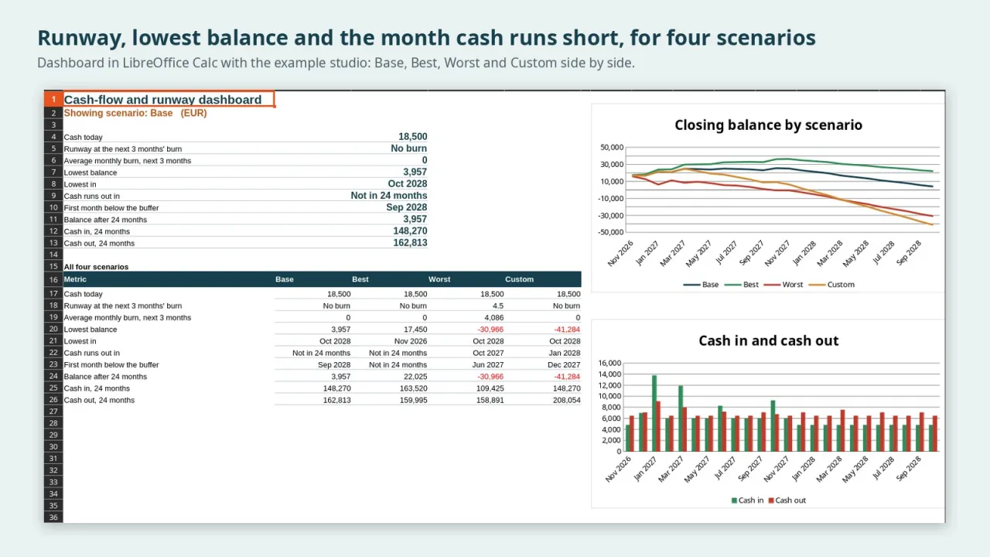The width and height of the screenshot is (990, 557).
Task: Click the 'Cash in' legend entry in bar chart
Action: (747, 501)
